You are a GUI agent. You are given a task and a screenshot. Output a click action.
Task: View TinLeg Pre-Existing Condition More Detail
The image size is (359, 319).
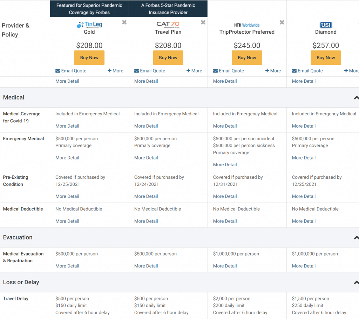pyautogui.click(x=67, y=196)
